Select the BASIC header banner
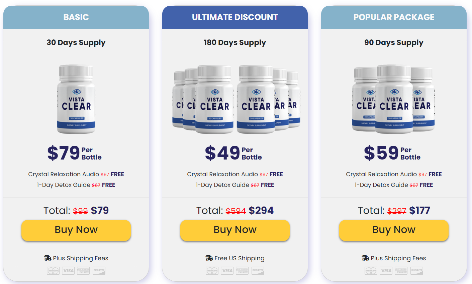 pyautogui.click(x=76, y=17)
